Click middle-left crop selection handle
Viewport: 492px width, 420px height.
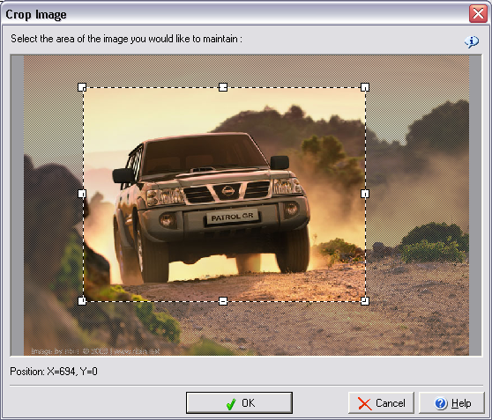(82, 194)
